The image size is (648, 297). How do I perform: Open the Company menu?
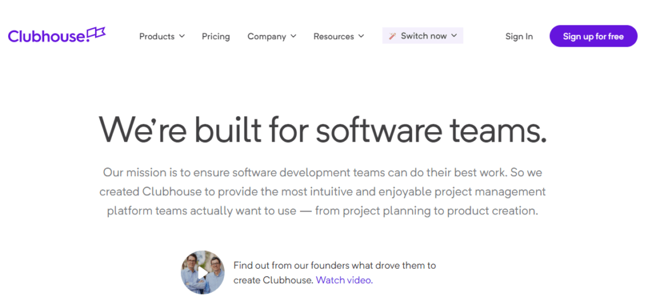pyautogui.click(x=272, y=36)
